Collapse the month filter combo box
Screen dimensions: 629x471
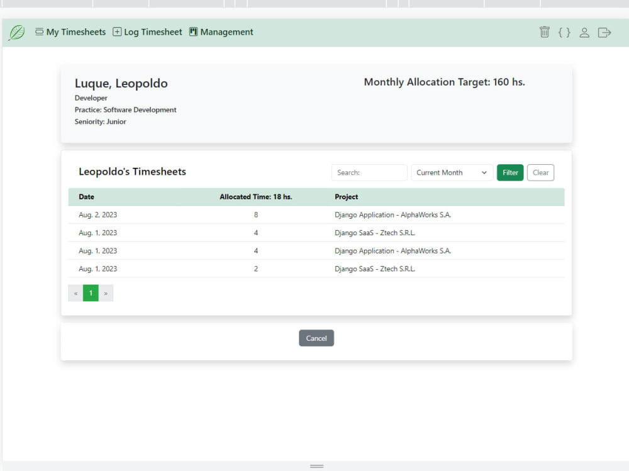(x=452, y=172)
